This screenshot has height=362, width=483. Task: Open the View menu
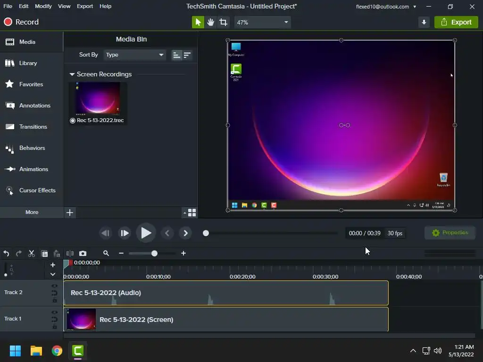tap(64, 6)
